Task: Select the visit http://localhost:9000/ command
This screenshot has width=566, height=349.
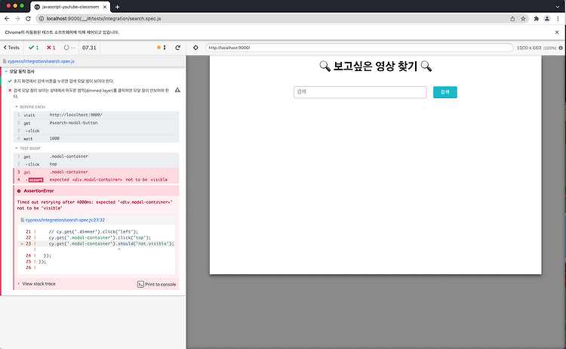Action: (96, 115)
